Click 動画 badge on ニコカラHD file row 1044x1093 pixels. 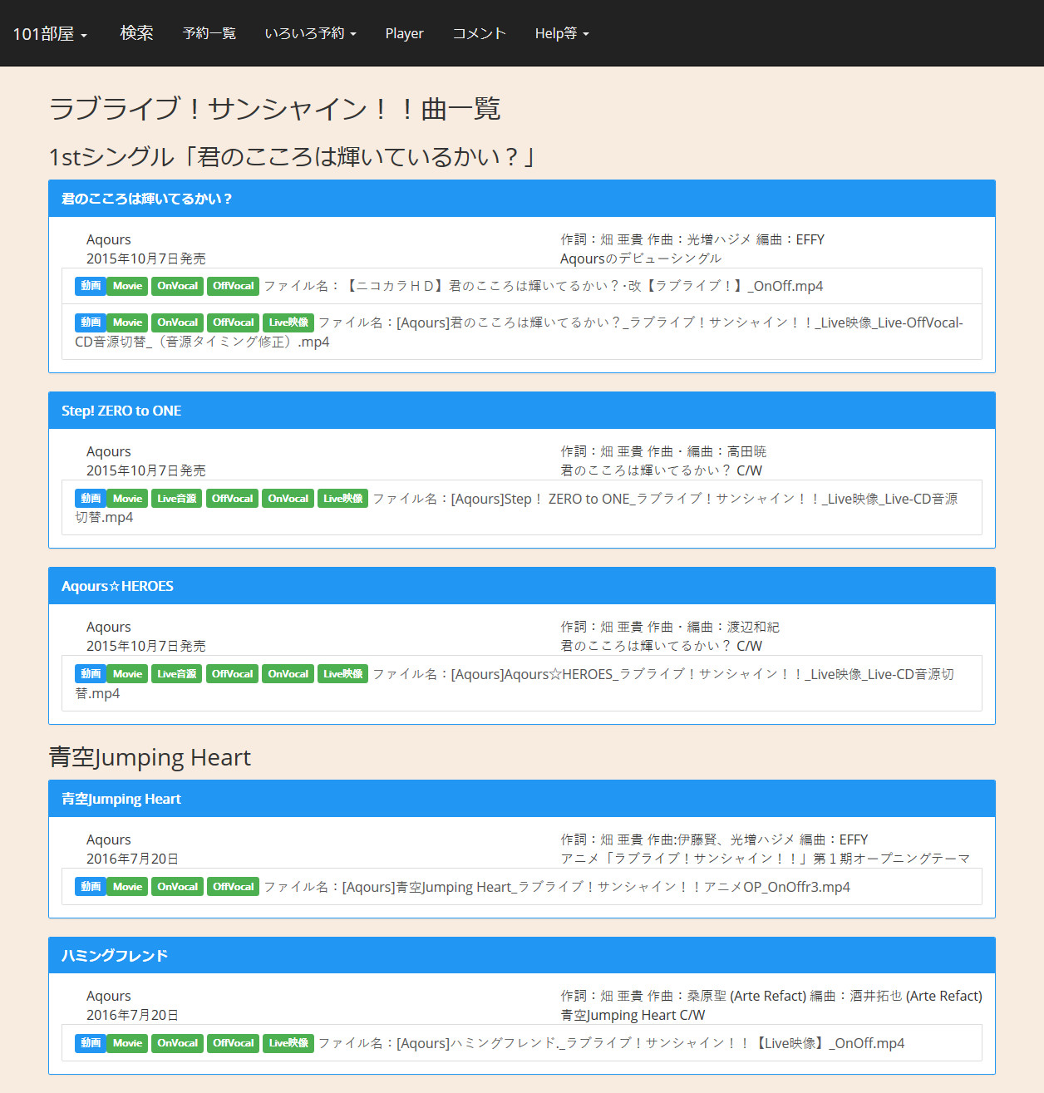click(x=91, y=286)
